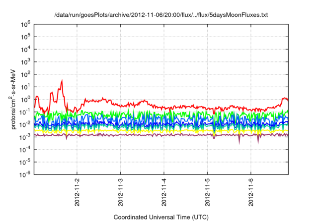Click the x-axis date label 2012-11-2
Viewport: 318px width, 222px height.
77,192
